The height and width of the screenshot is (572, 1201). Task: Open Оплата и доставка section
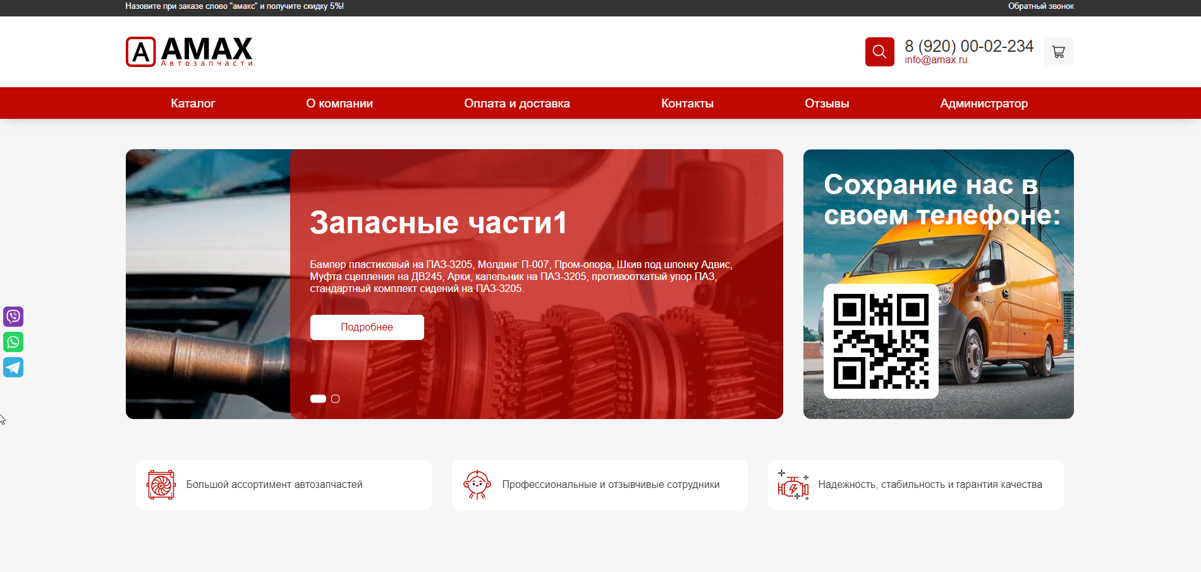point(517,103)
